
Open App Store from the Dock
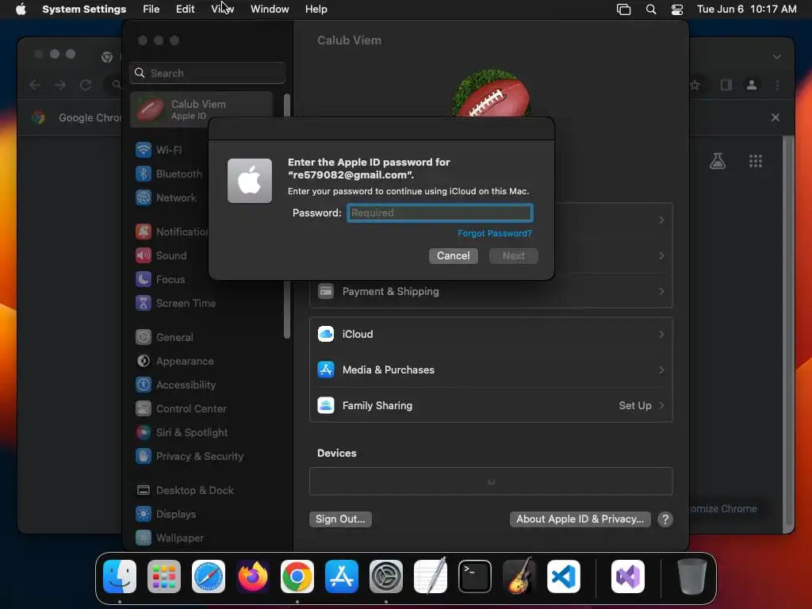pos(342,577)
